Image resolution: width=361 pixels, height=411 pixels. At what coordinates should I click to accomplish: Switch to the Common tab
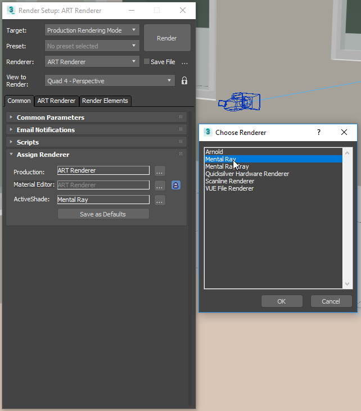[x=19, y=101]
